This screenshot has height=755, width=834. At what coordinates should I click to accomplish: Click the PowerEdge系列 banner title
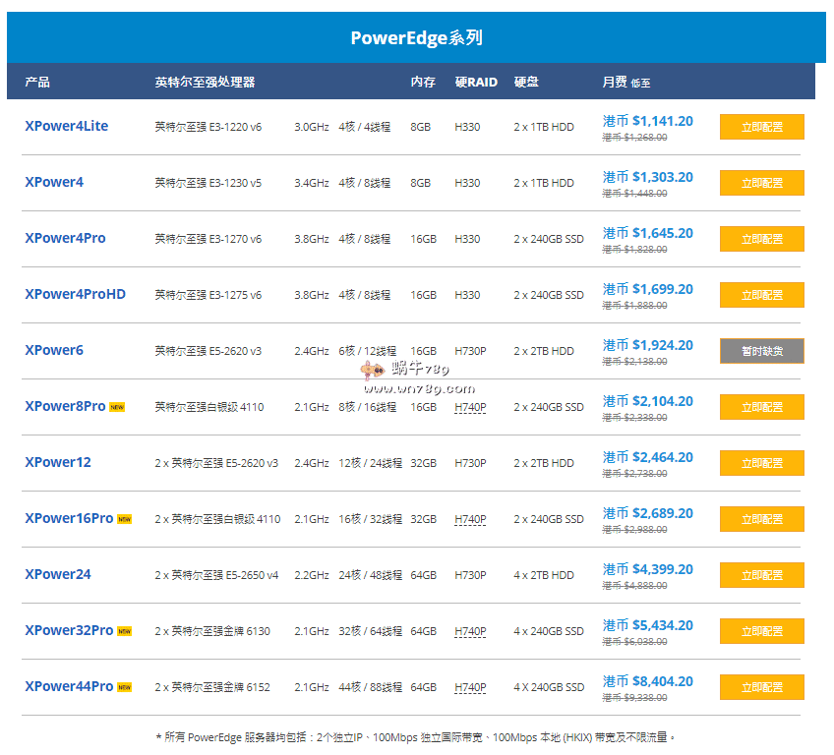click(x=416, y=38)
